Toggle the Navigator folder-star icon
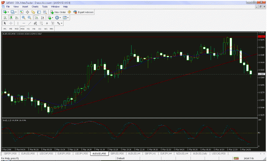 [33, 12]
